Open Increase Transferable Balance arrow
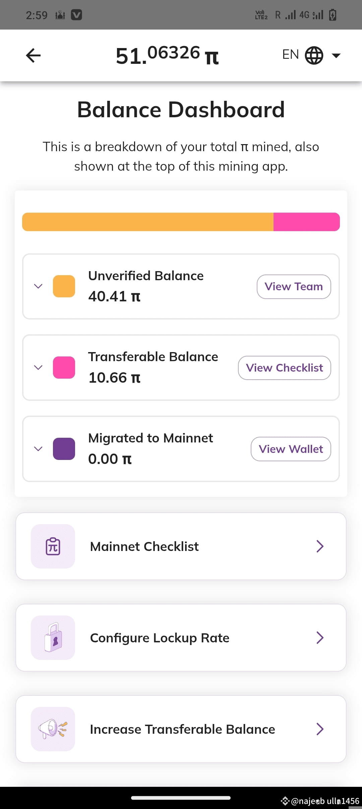The height and width of the screenshot is (809, 362). click(x=320, y=729)
